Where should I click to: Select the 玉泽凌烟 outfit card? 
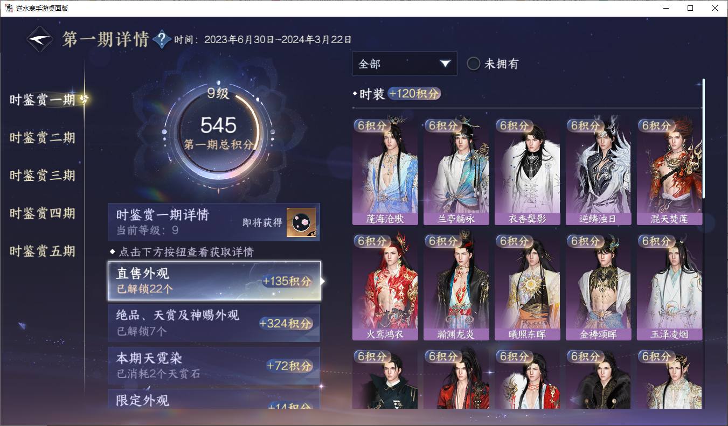[x=669, y=287]
